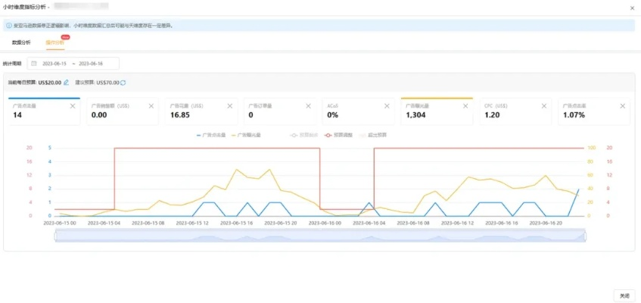The image size is (641, 303).
Task: Remove the 广告销售额 metric card
Action: (x=151, y=106)
